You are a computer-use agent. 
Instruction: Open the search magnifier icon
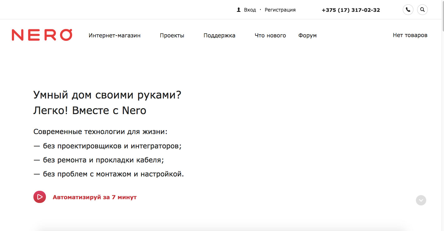422,10
